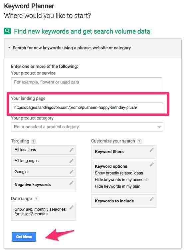Select the Enter or select a product category box
The width and height of the screenshot is (184, 252).
point(87,127)
